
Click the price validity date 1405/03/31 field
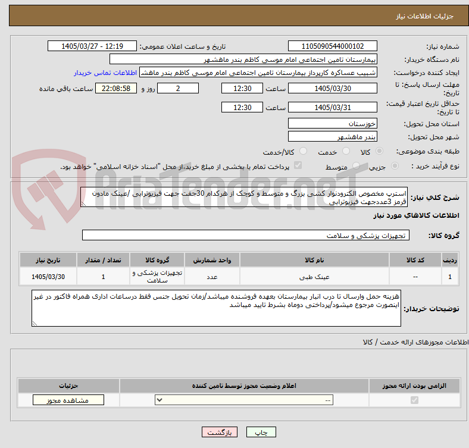point(333,107)
